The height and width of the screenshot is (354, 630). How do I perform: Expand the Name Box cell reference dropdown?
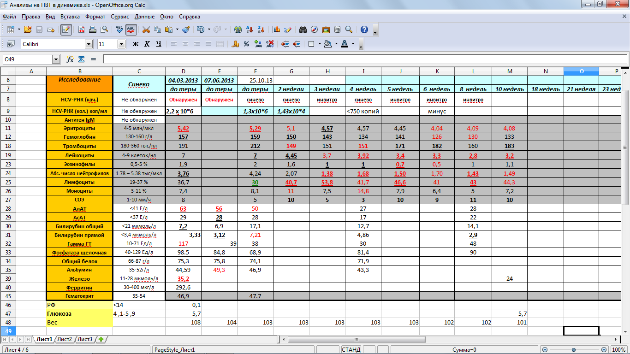click(x=56, y=59)
